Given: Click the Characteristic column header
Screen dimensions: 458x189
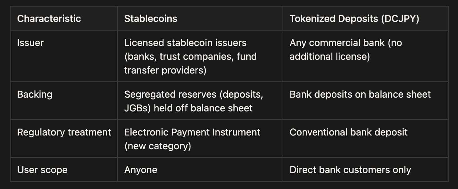Looking at the screenshot, I should point(49,19).
